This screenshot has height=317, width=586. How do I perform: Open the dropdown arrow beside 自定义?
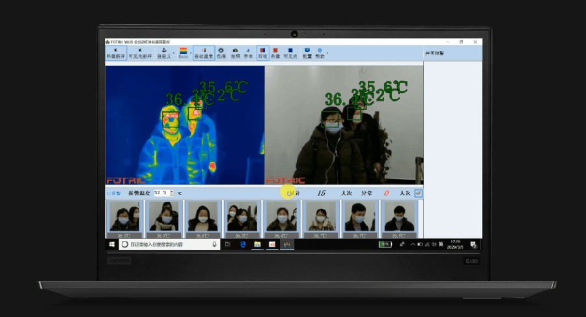point(174,53)
